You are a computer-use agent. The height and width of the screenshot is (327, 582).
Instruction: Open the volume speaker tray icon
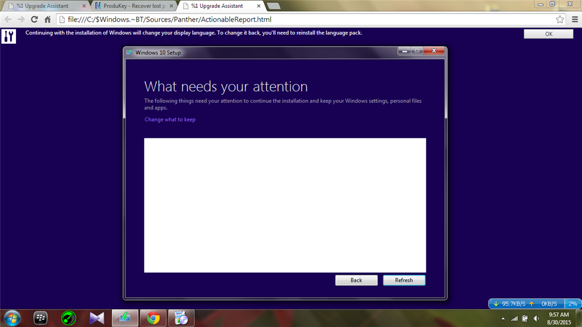click(537, 318)
